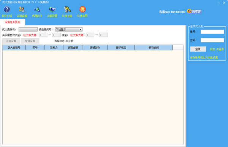Click the 优大麦账号 input field

coord(28,29)
